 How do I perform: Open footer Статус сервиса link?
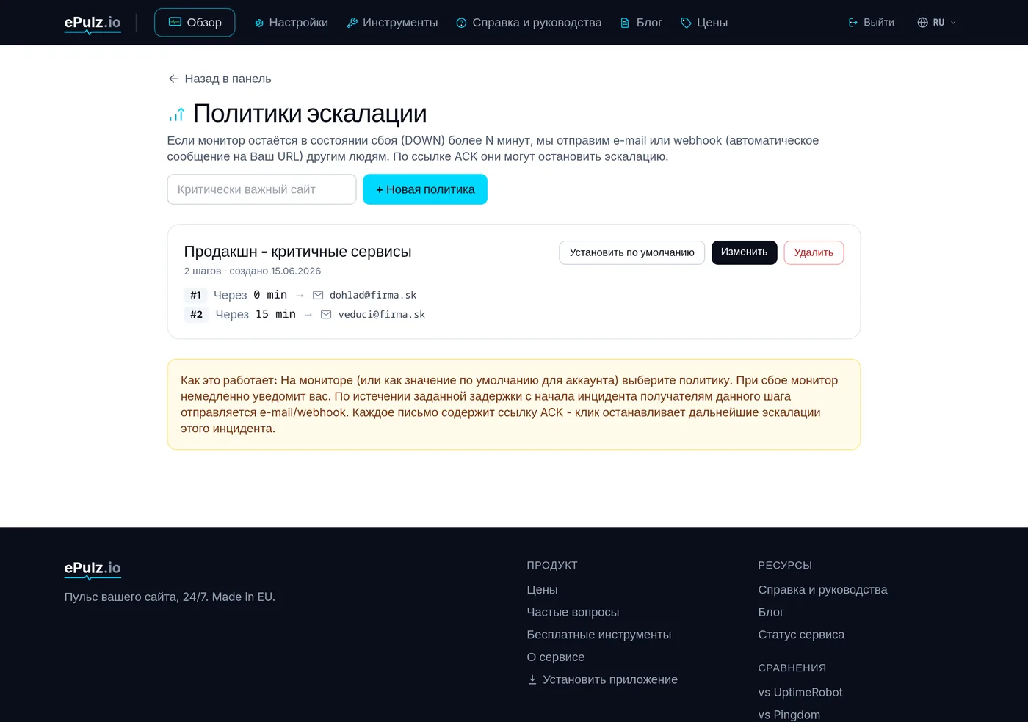pos(801,635)
